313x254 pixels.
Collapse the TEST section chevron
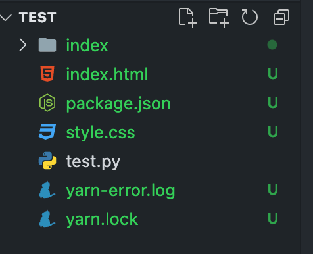pos(5,18)
